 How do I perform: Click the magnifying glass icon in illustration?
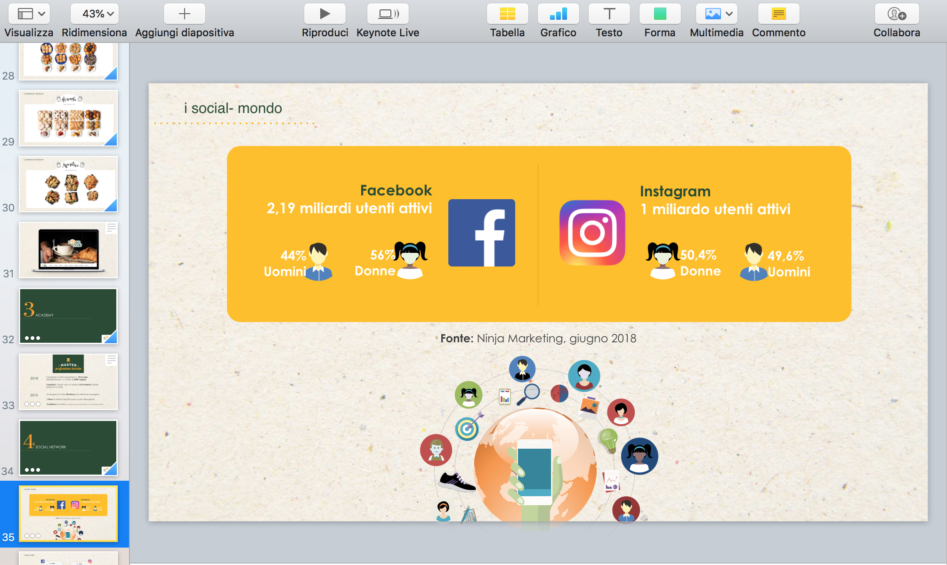528,395
